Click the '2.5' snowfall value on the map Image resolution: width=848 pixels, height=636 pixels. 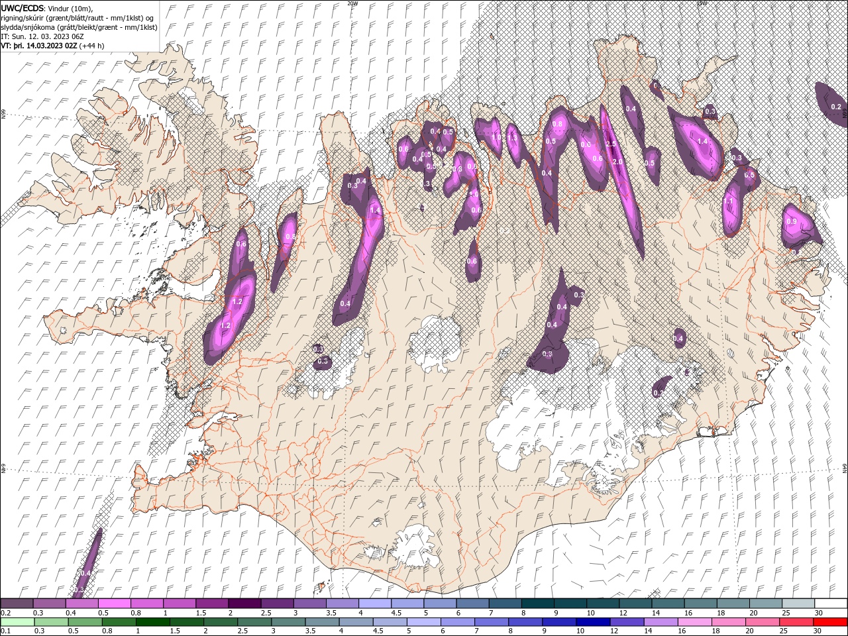point(611,144)
